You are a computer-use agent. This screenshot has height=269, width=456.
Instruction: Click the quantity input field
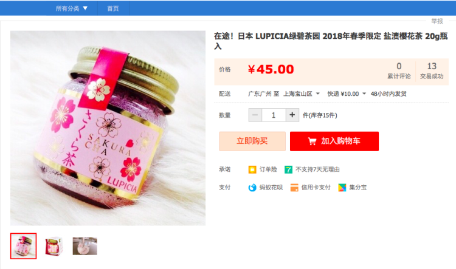click(274, 115)
